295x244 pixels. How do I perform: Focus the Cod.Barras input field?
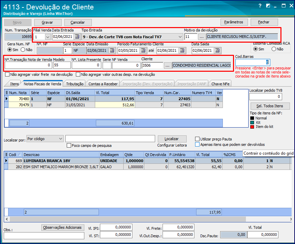253,62
